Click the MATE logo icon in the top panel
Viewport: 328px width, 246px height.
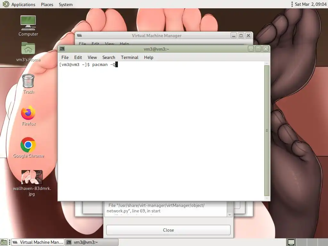coord(5,4)
